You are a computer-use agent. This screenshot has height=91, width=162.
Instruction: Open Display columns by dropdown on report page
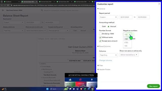coord(13,31)
